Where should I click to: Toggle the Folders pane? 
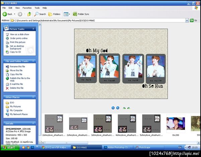54,14
